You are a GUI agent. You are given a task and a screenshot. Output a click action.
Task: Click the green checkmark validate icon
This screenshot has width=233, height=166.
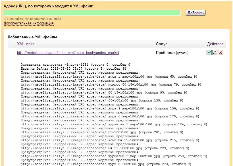click(209, 53)
